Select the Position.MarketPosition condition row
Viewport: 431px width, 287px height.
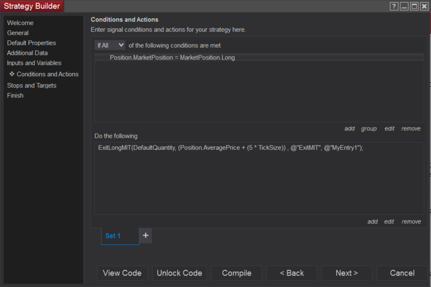[172, 57]
